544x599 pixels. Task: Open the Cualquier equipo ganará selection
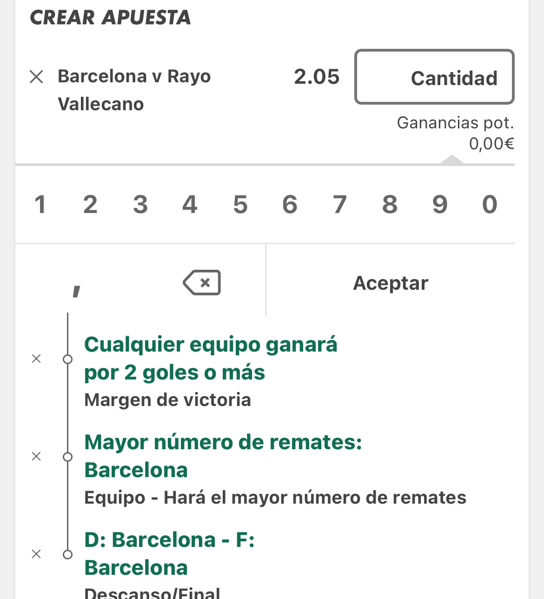coord(211,358)
